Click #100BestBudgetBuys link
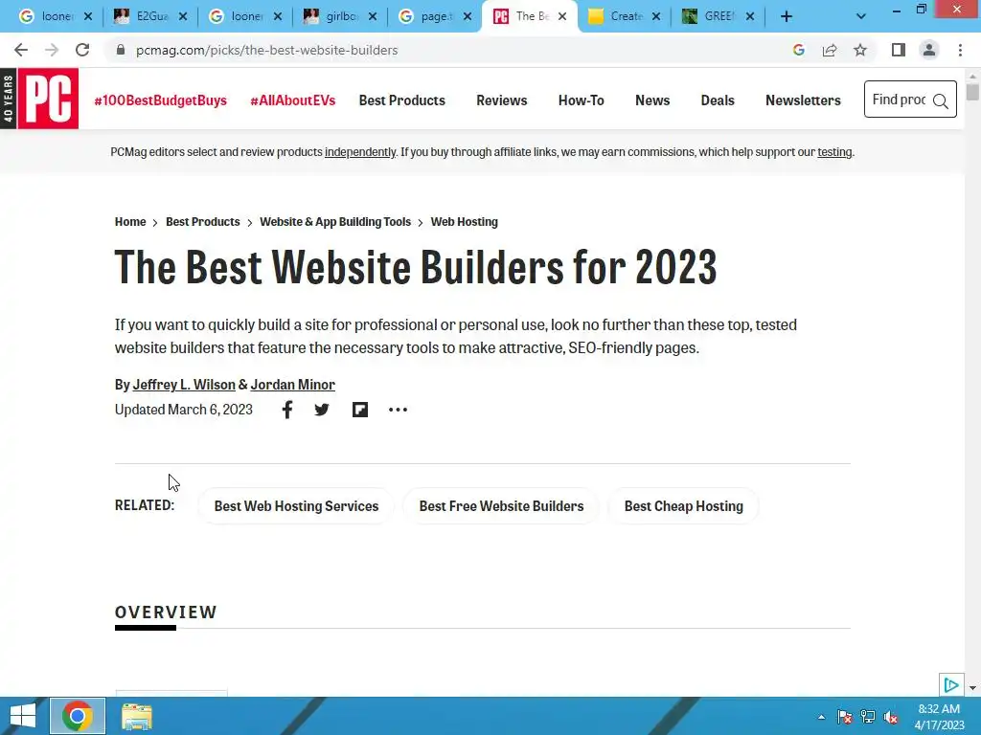Screen dimensions: 981x735 [160, 100]
